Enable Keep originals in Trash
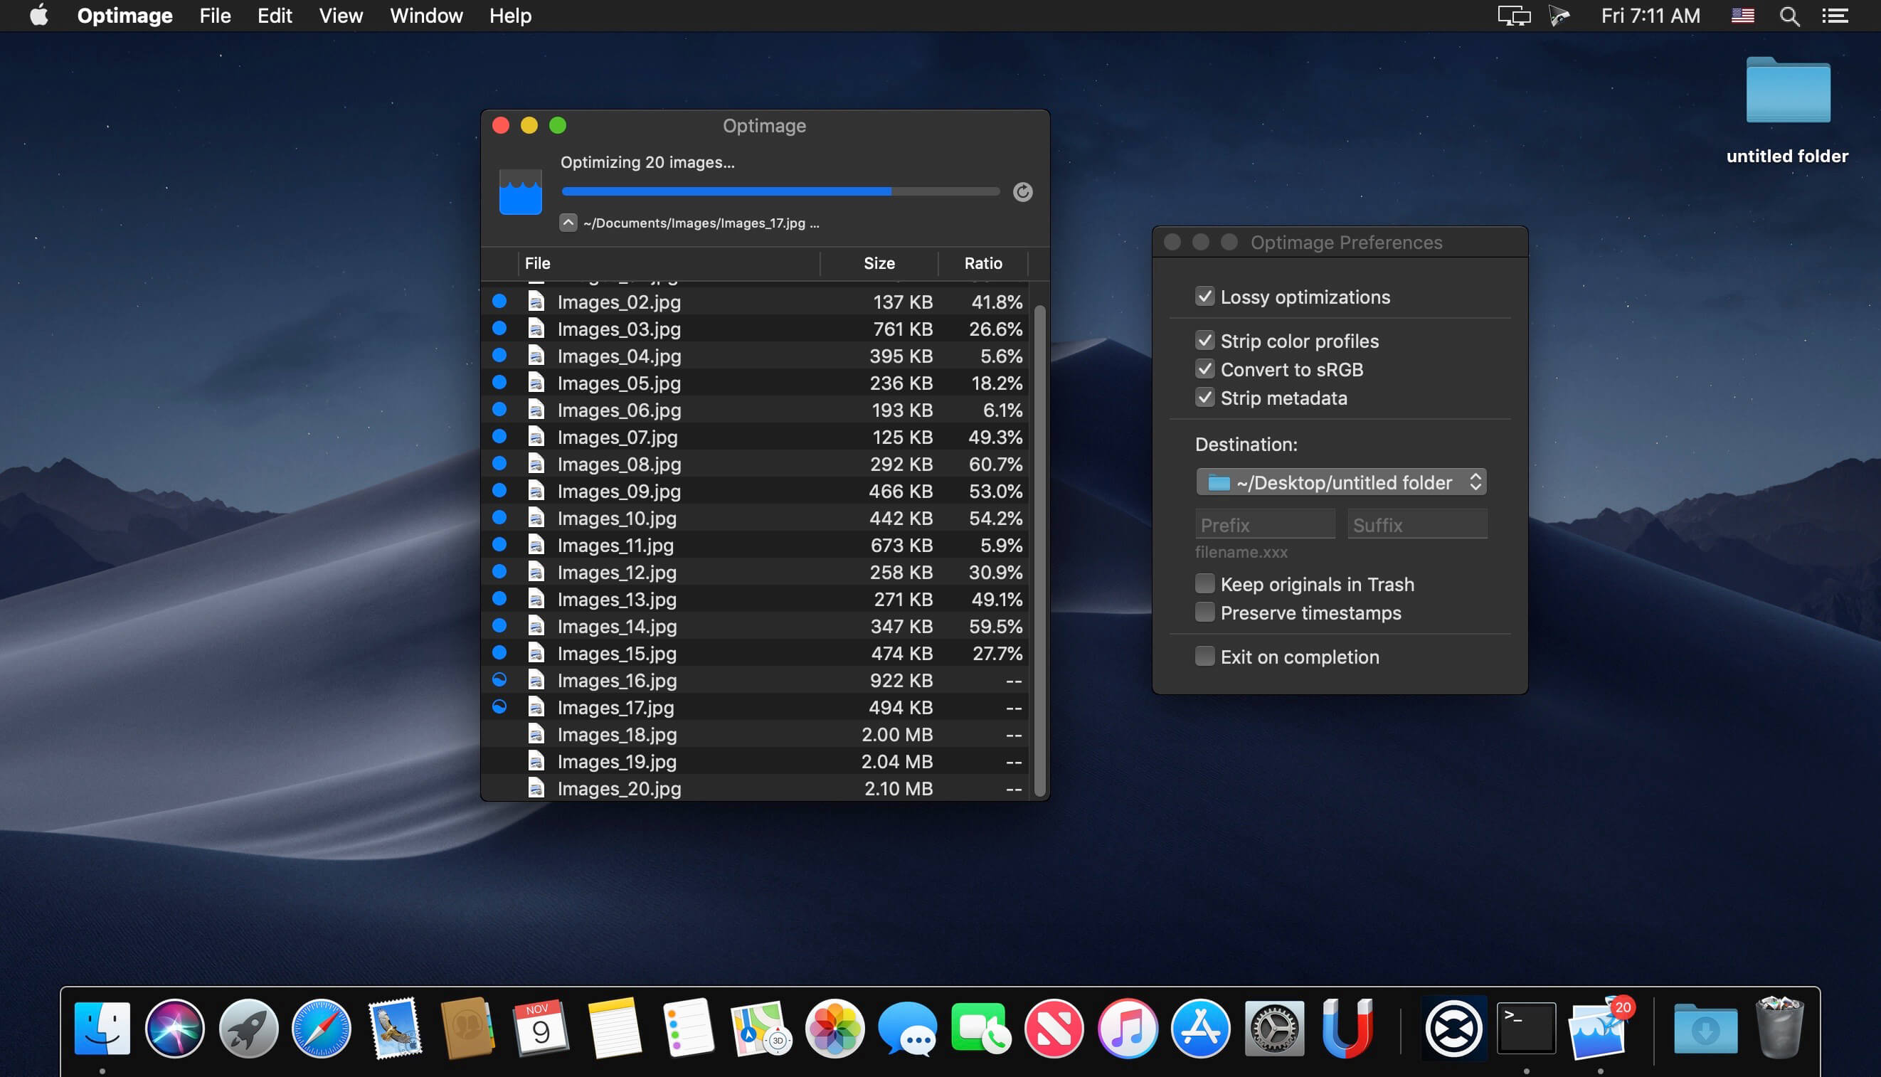This screenshot has width=1881, height=1077. coord(1204,584)
